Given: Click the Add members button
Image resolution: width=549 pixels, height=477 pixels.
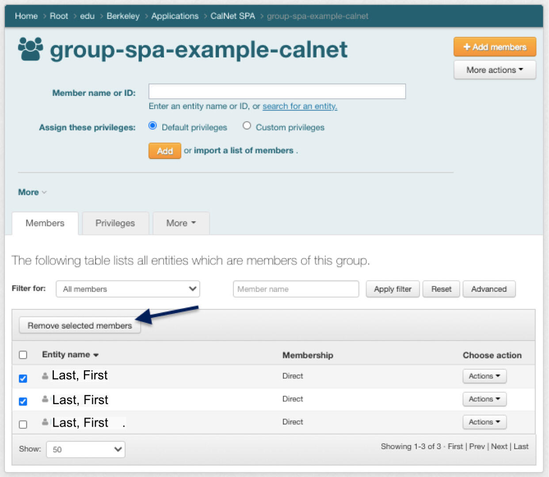Looking at the screenshot, I should [x=494, y=46].
